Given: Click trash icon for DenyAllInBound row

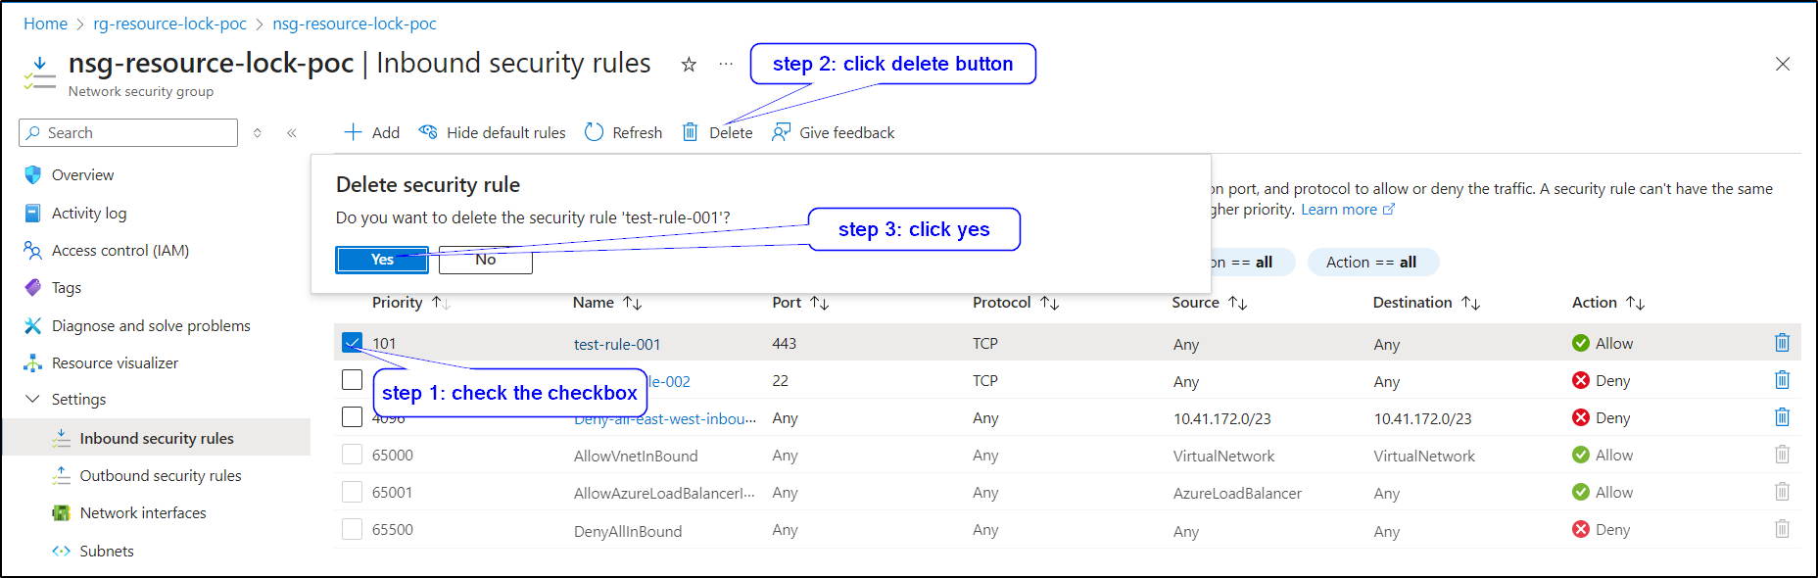Looking at the screenshot, I should (1782, 529).
